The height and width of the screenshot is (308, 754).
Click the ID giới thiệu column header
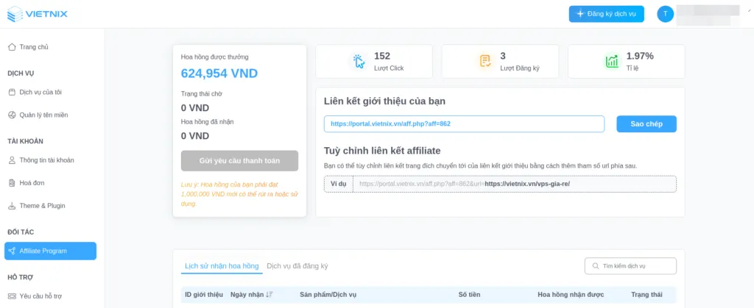tap(204, 295)
